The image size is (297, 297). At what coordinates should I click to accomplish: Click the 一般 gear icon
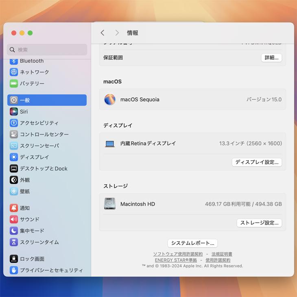(x=14, y=100)
